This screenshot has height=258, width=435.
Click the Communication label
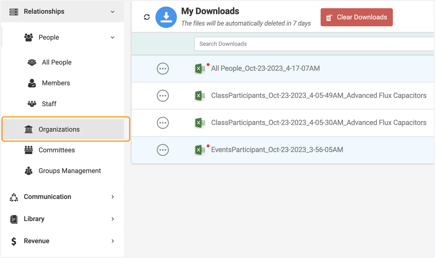click(x=47, y=197)
